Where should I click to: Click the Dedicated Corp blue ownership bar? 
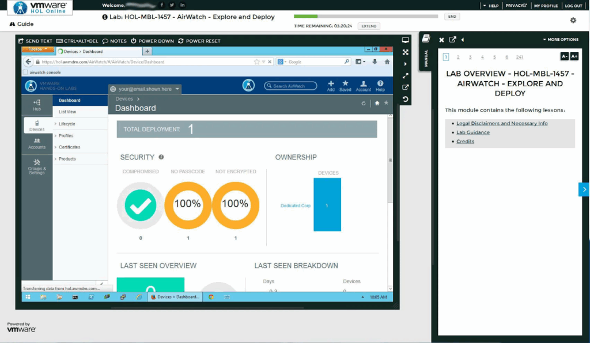pos(327,205)
